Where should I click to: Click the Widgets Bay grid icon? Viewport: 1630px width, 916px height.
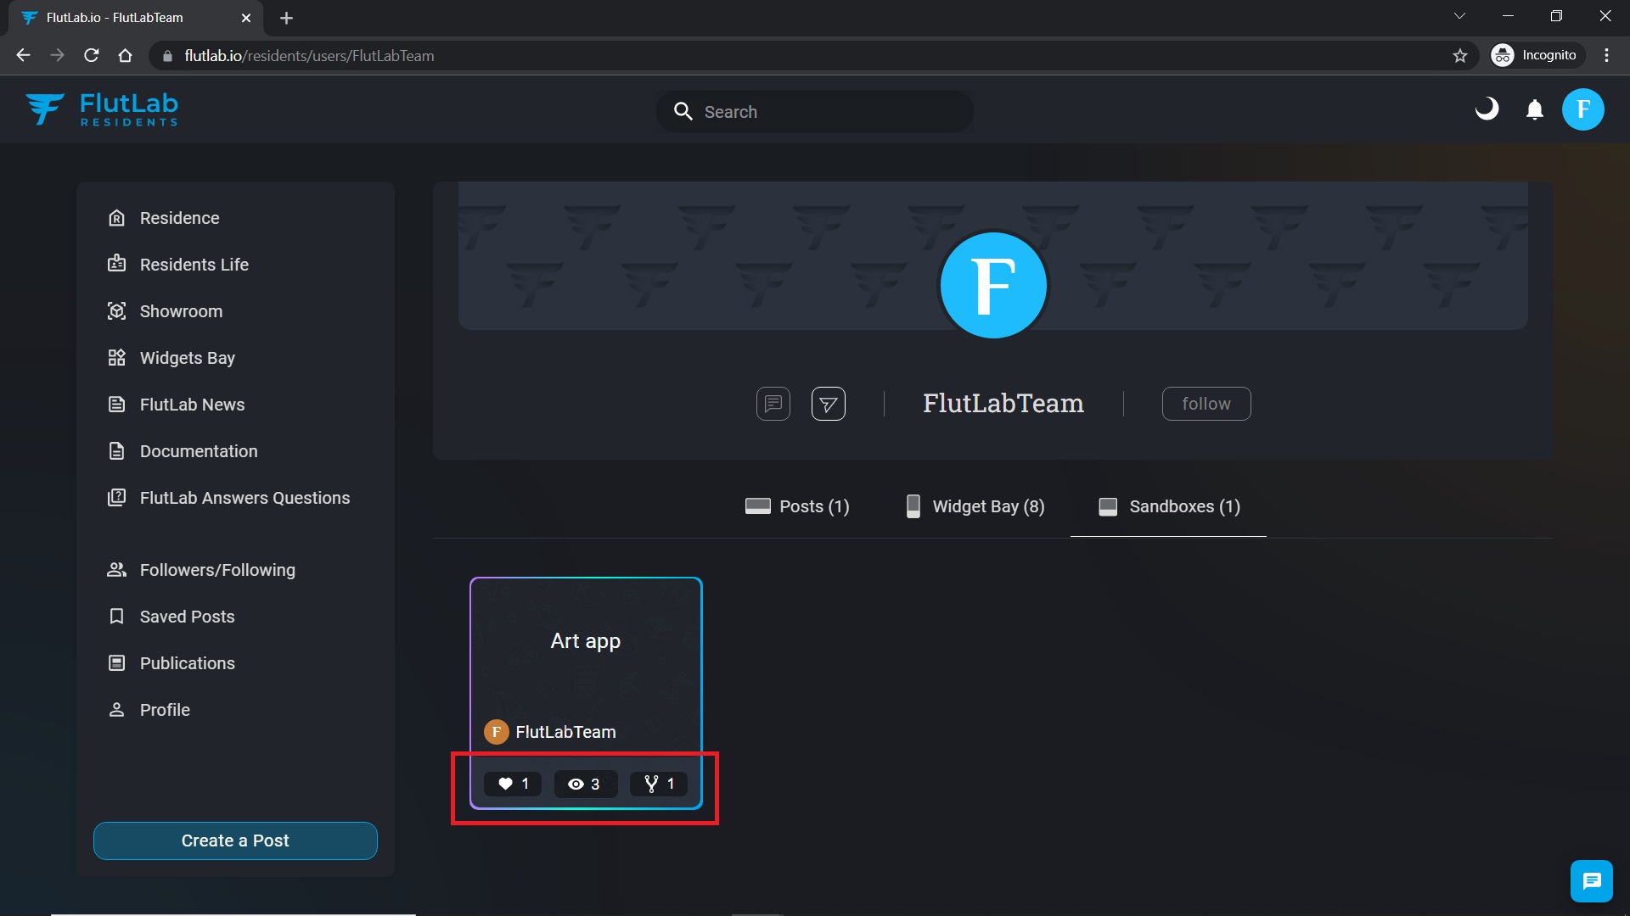117,358
